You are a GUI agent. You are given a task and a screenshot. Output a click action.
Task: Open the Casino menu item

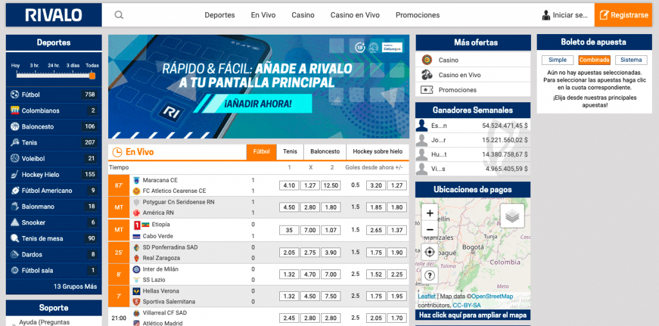point(303,15)
